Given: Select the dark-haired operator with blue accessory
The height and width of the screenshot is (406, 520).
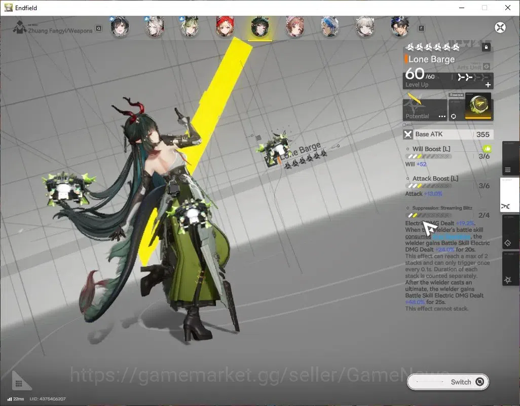Looking at the screenshot, I should [400, 26].
